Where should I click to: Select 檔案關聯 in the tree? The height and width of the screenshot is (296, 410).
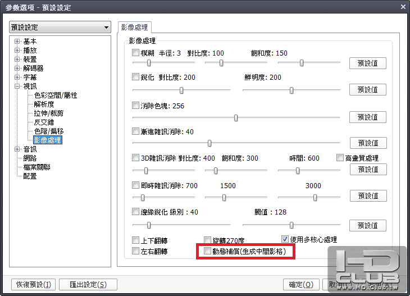(37, 167)
